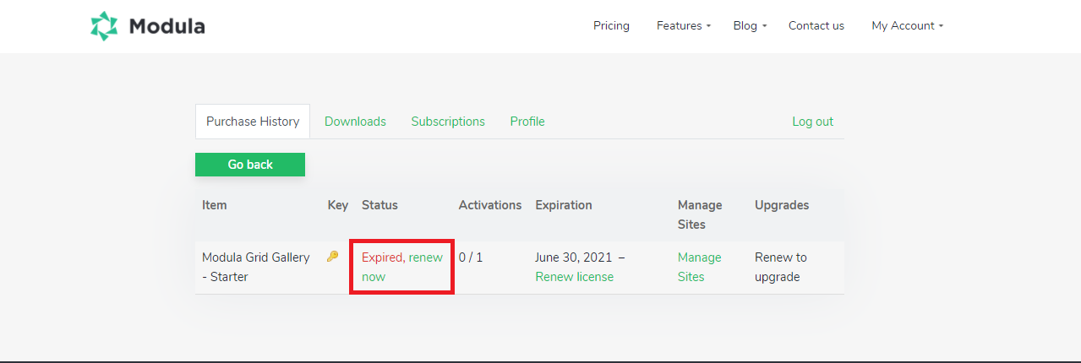Click the Manage Sites column header
The width and height of the screenshot is (1081, 363).
click(700, 214)
